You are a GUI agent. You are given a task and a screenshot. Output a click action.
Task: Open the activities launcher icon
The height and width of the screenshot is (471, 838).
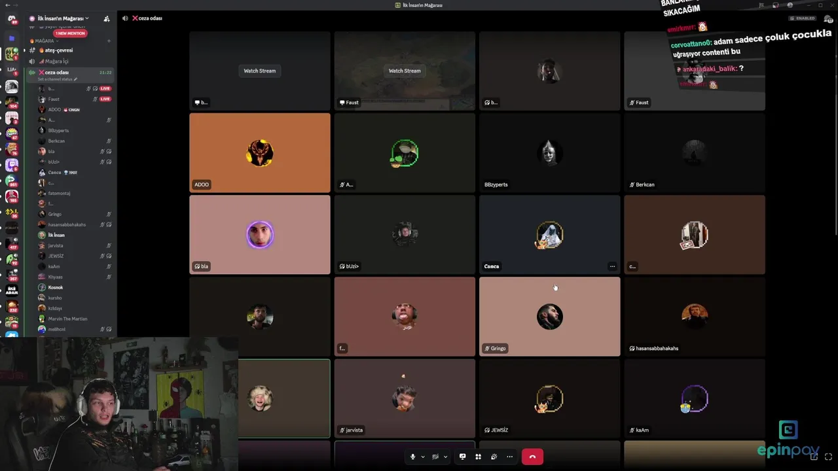[478, 457]
